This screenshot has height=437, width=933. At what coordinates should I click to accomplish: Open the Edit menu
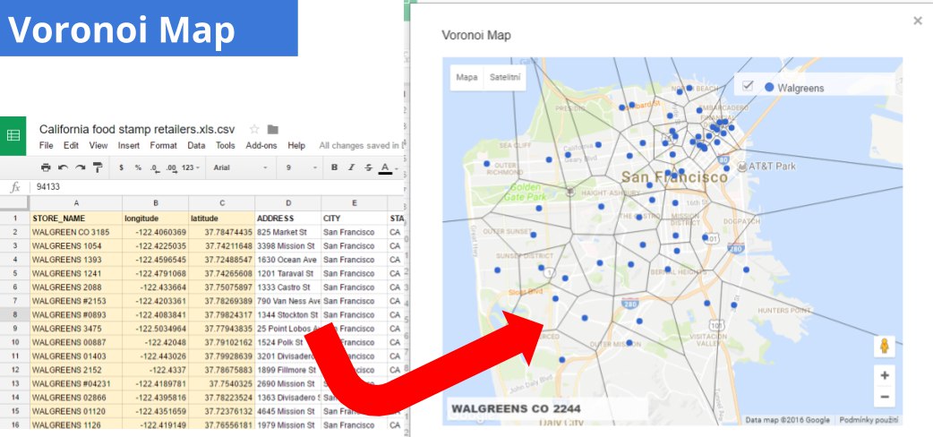click(71, 145)
